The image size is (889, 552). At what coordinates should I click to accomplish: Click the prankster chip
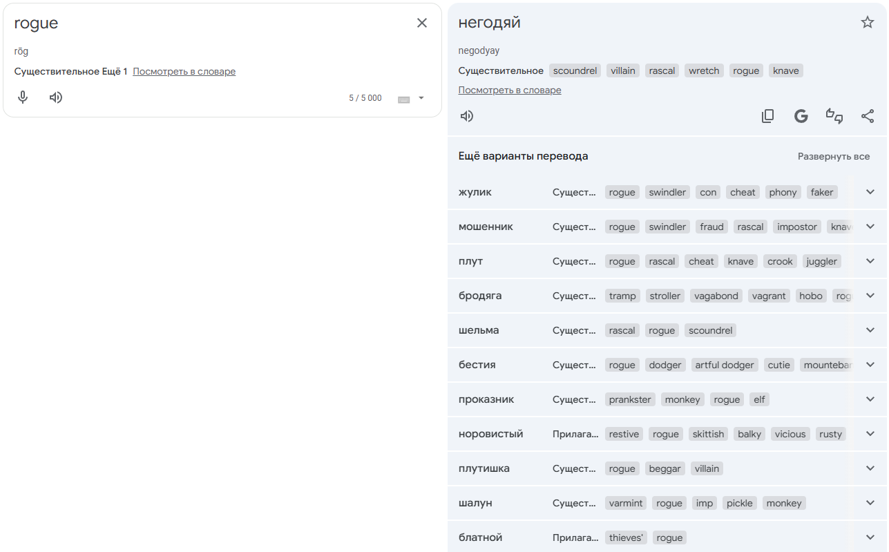pos(630,399)
